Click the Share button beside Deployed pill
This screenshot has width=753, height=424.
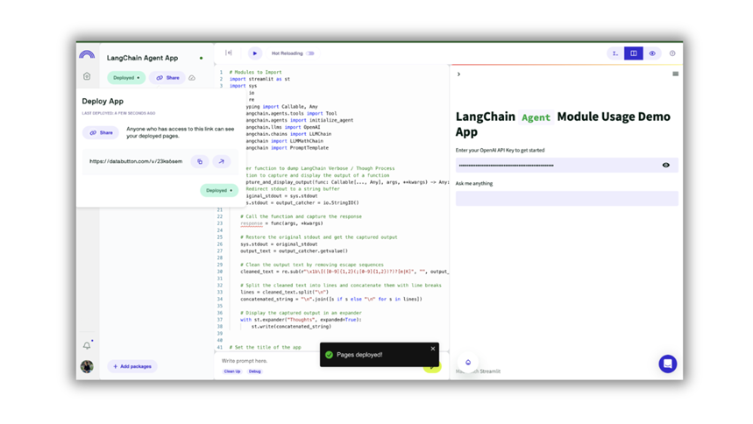point(167,78)
